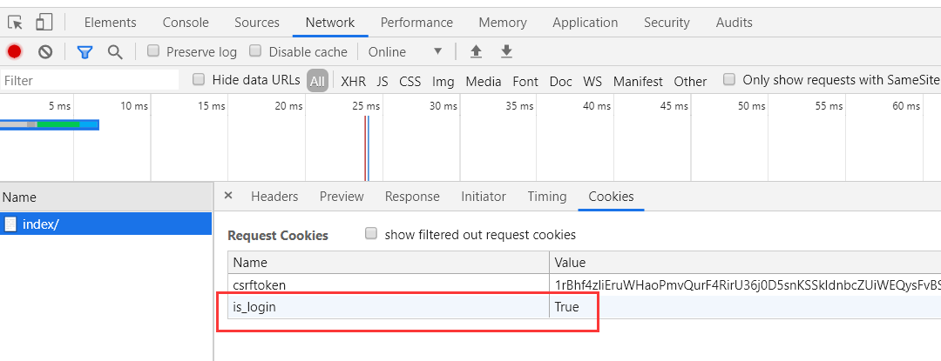Close the request details pane with X
Screen dimensions: 941x361
(x=228, y=195)
